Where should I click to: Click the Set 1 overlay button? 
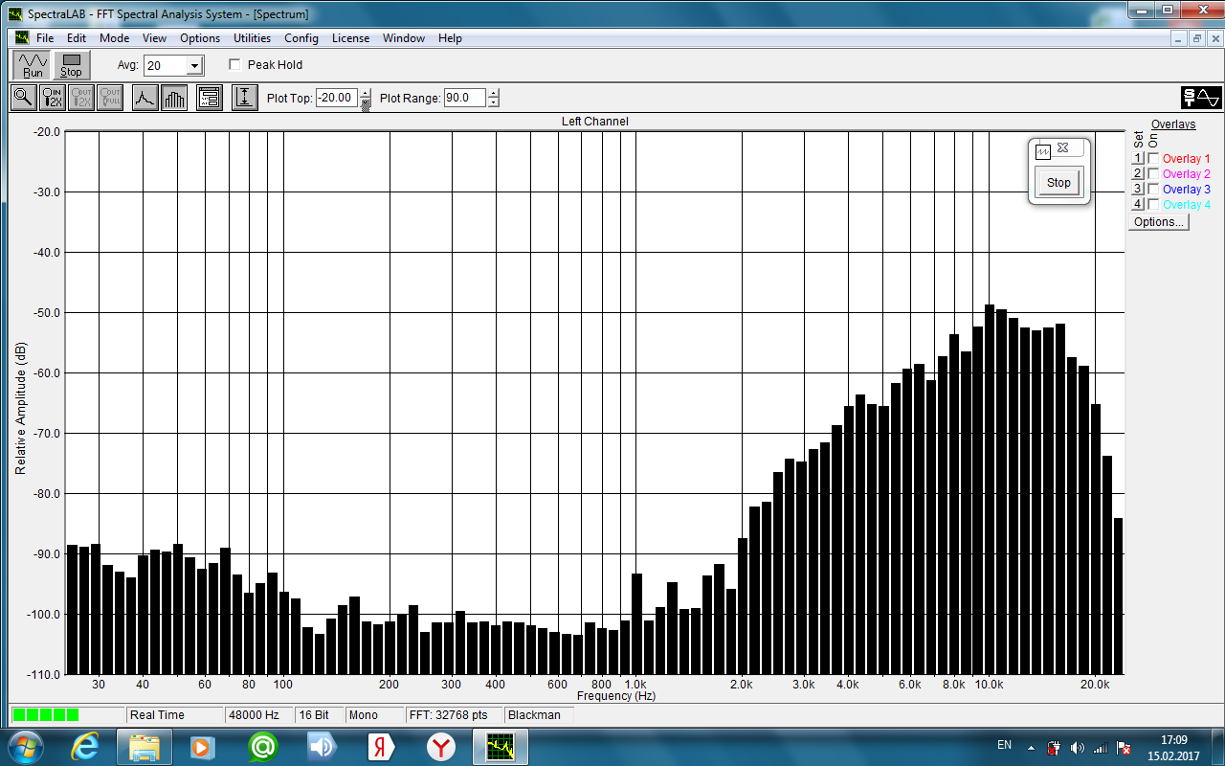(1138, 159)
